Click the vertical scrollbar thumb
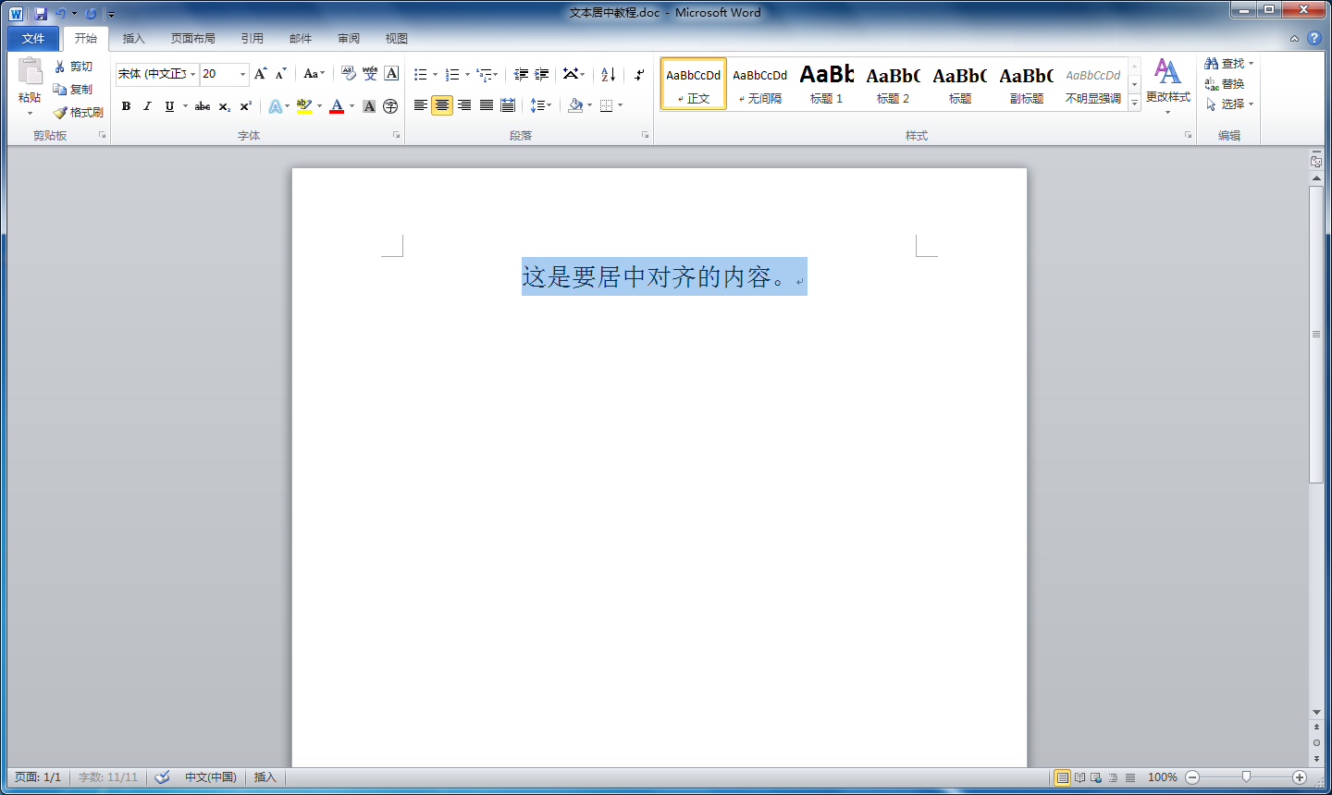Image resolution: width=1332 pixels, height=795 pixels. [1316, 334]
